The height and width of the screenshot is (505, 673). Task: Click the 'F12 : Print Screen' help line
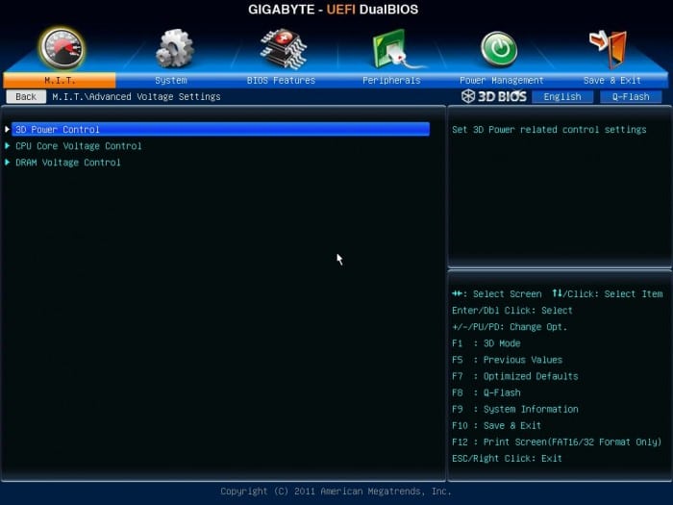click(557, 442)
